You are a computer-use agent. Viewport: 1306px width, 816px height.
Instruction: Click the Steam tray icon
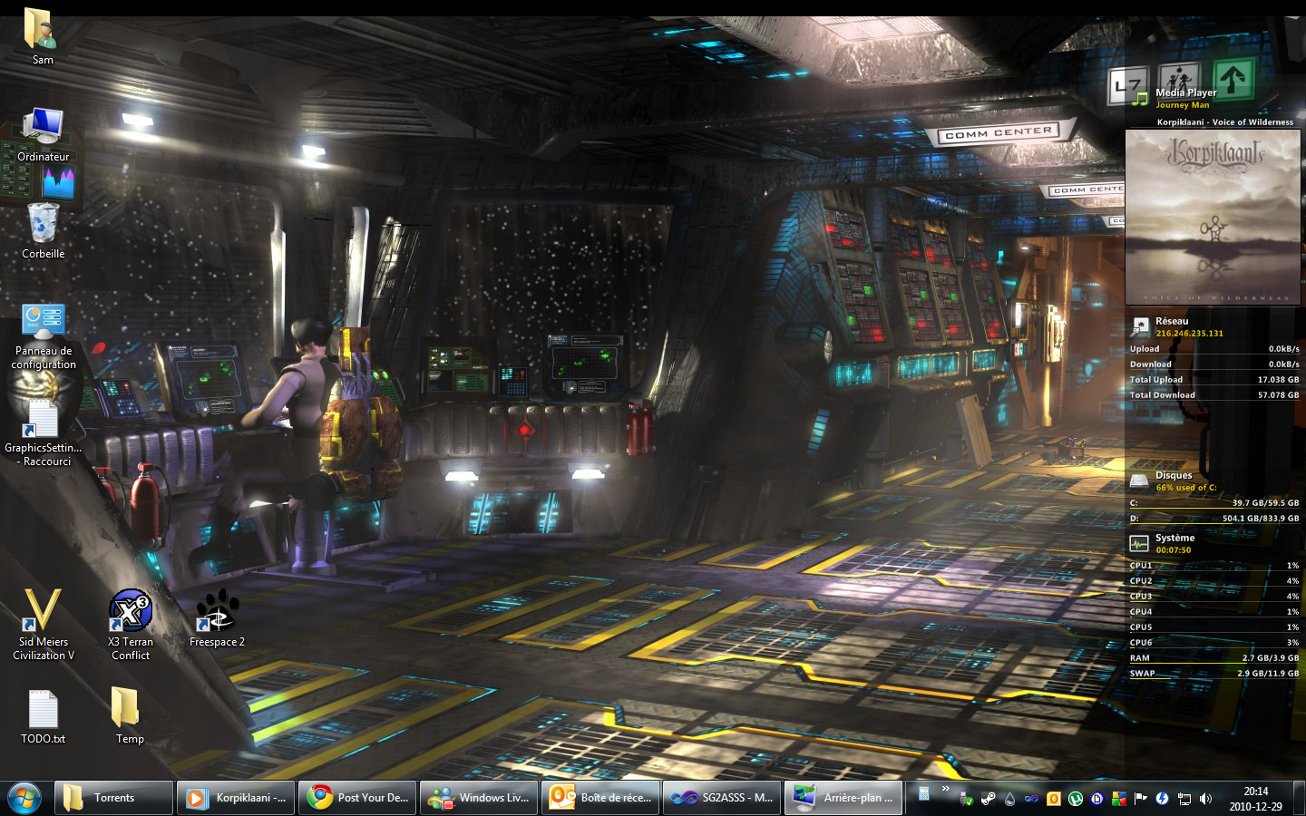tap(988, 799)
